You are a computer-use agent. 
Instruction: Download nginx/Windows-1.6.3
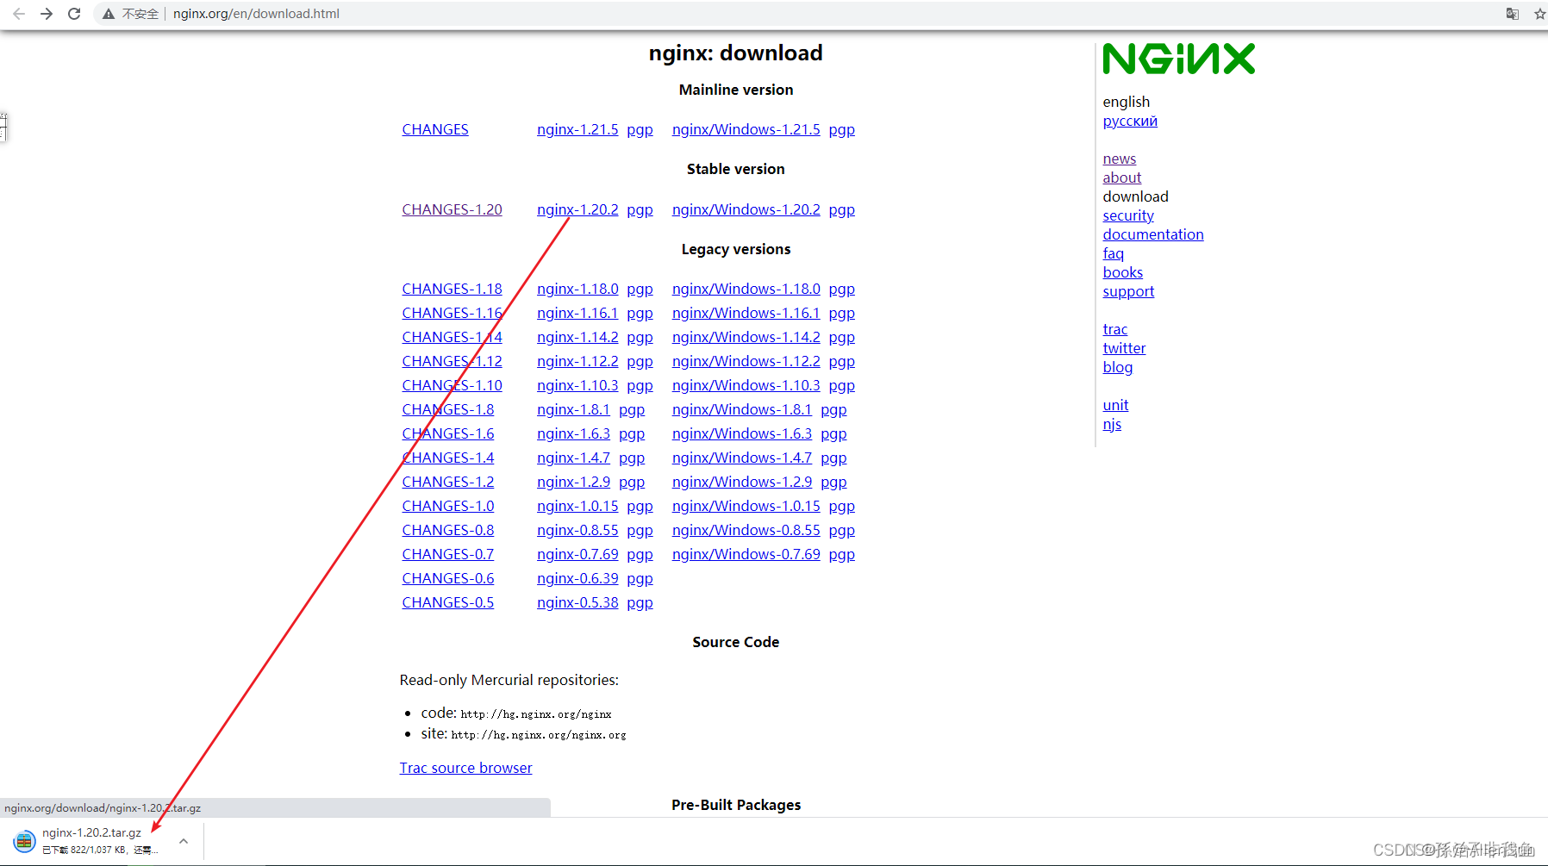click(x=742, y=433)
